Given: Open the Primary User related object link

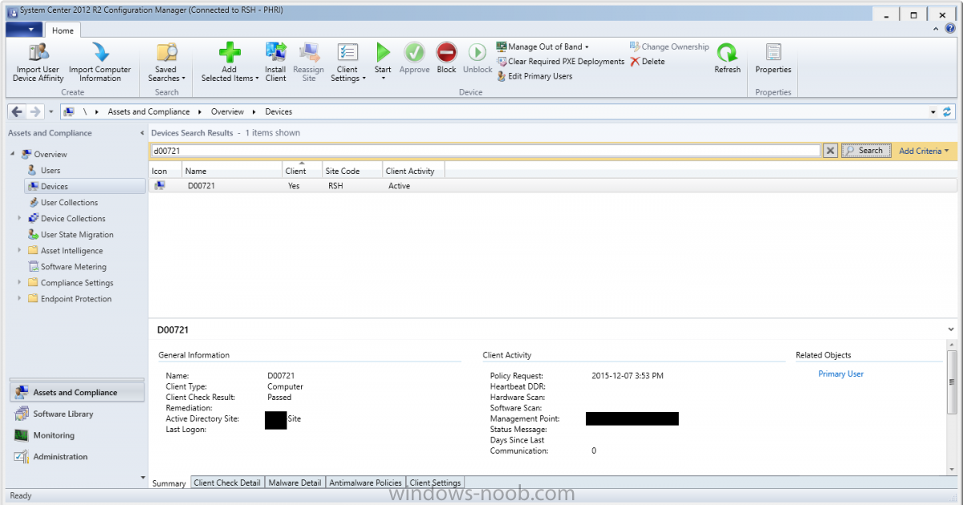Looking at the screenshot, I should 841,374.
